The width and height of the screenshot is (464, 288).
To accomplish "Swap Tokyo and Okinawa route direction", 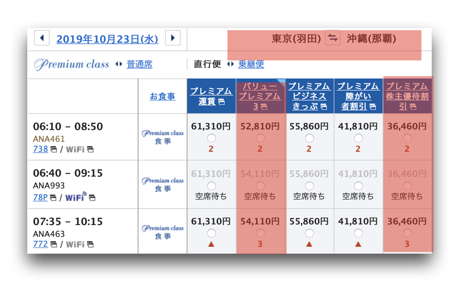I will point(332,38).
